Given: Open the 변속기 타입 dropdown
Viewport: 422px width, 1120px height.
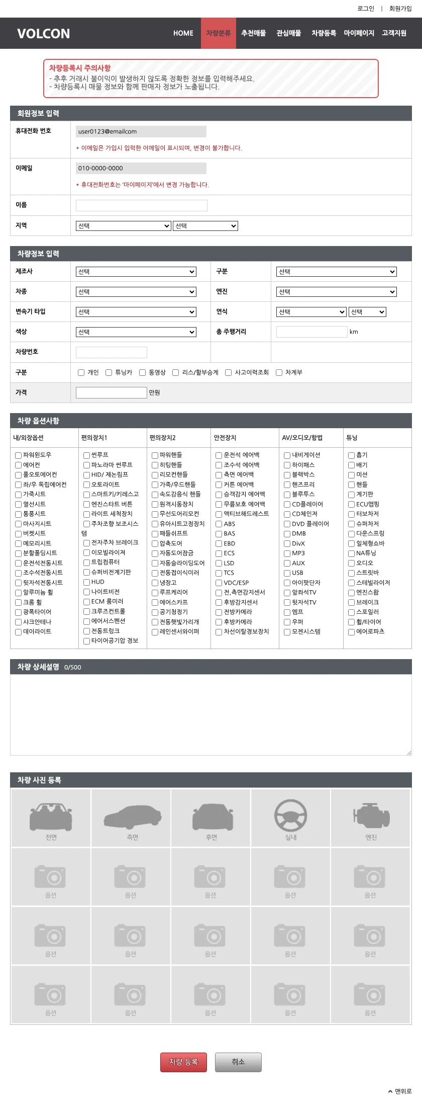Looking at the screenshot, I should pos(136,312).
